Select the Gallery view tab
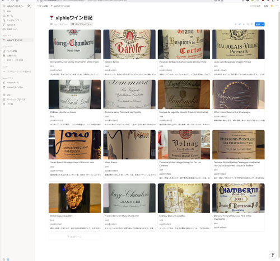Image resolution: width=280 pixels, height=261 pixels. [x=82, y=24]
